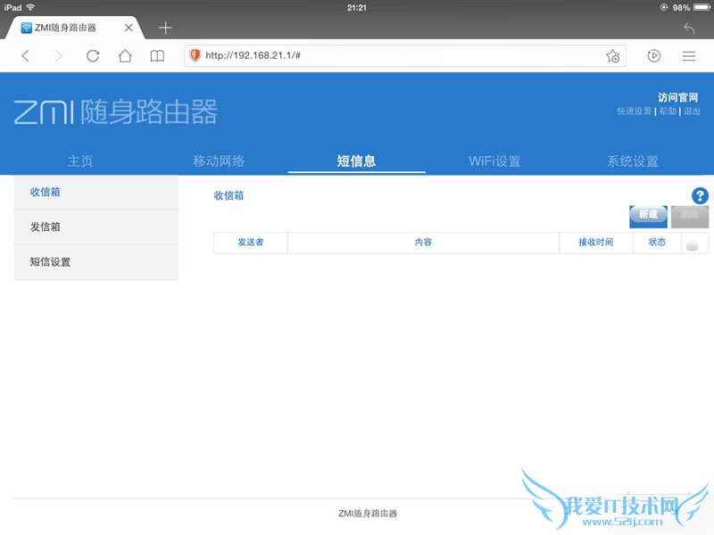This screenshot has height=535, width=714.
Task: Open the browser hamburger menu
Action: coord(689,55)
